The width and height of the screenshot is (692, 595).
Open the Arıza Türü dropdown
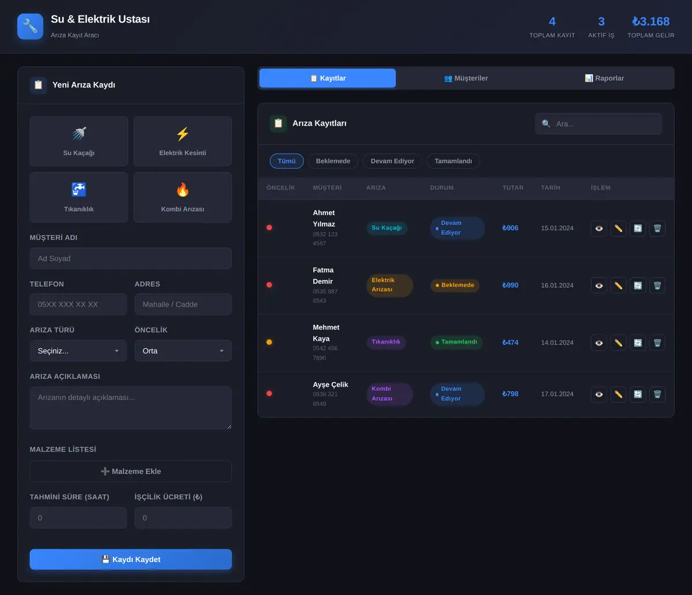(78, 351)
